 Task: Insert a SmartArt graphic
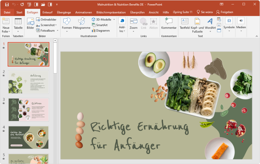[100, 25]
